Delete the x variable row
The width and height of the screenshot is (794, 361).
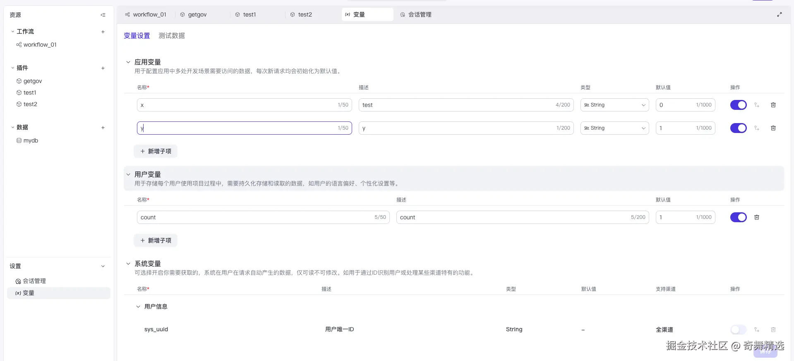point(773,105)
